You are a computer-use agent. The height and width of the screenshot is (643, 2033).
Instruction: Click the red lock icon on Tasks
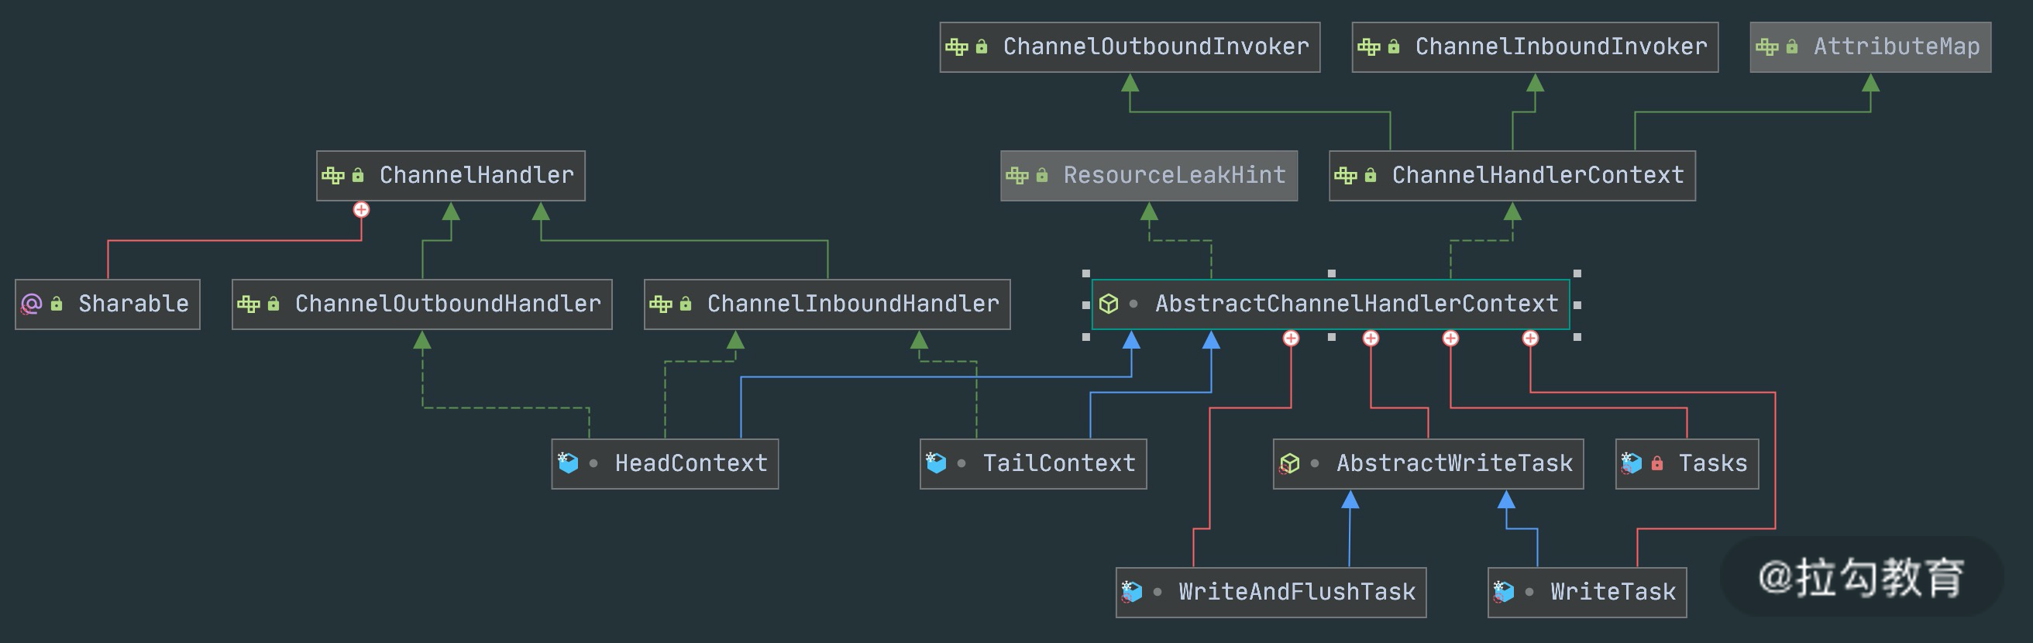(x=1657, y=464)
